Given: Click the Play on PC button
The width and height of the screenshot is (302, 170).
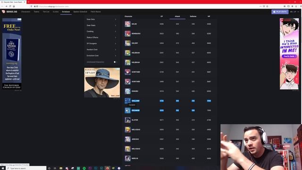Looking at the screenshot, I should 280,12.
